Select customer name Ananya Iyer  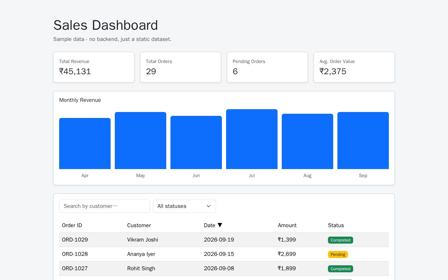[141, 254]
